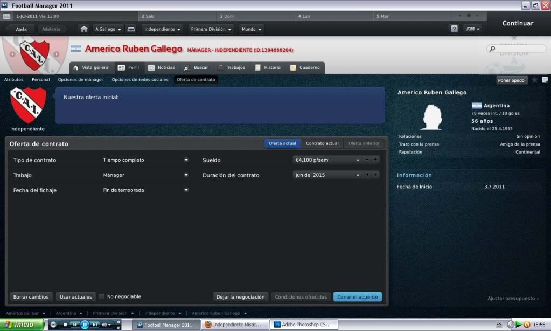The height and width of the screenshot is (331, 551).
Task: Extend contract length with right arrow
Action: 375,175
